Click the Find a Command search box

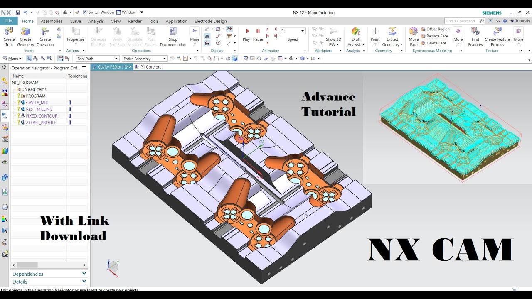tap(461, 21)
